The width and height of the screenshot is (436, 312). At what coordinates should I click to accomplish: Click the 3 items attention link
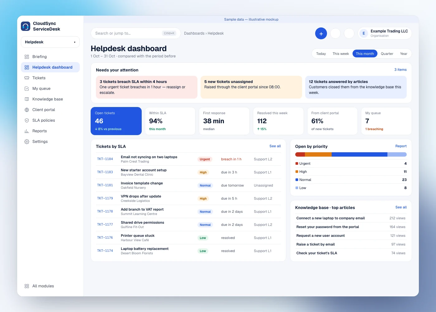(400, 70)
